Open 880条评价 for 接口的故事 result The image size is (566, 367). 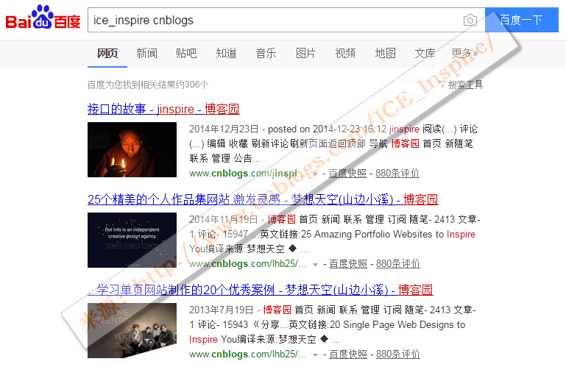point(397,174)
